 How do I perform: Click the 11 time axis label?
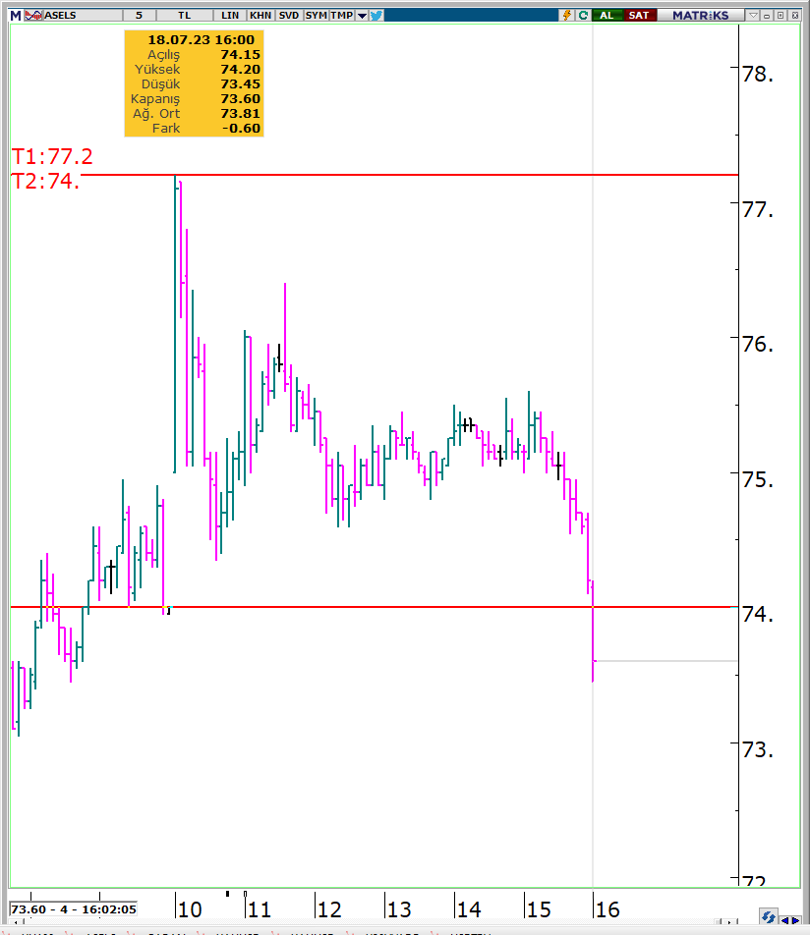(260, 909)
